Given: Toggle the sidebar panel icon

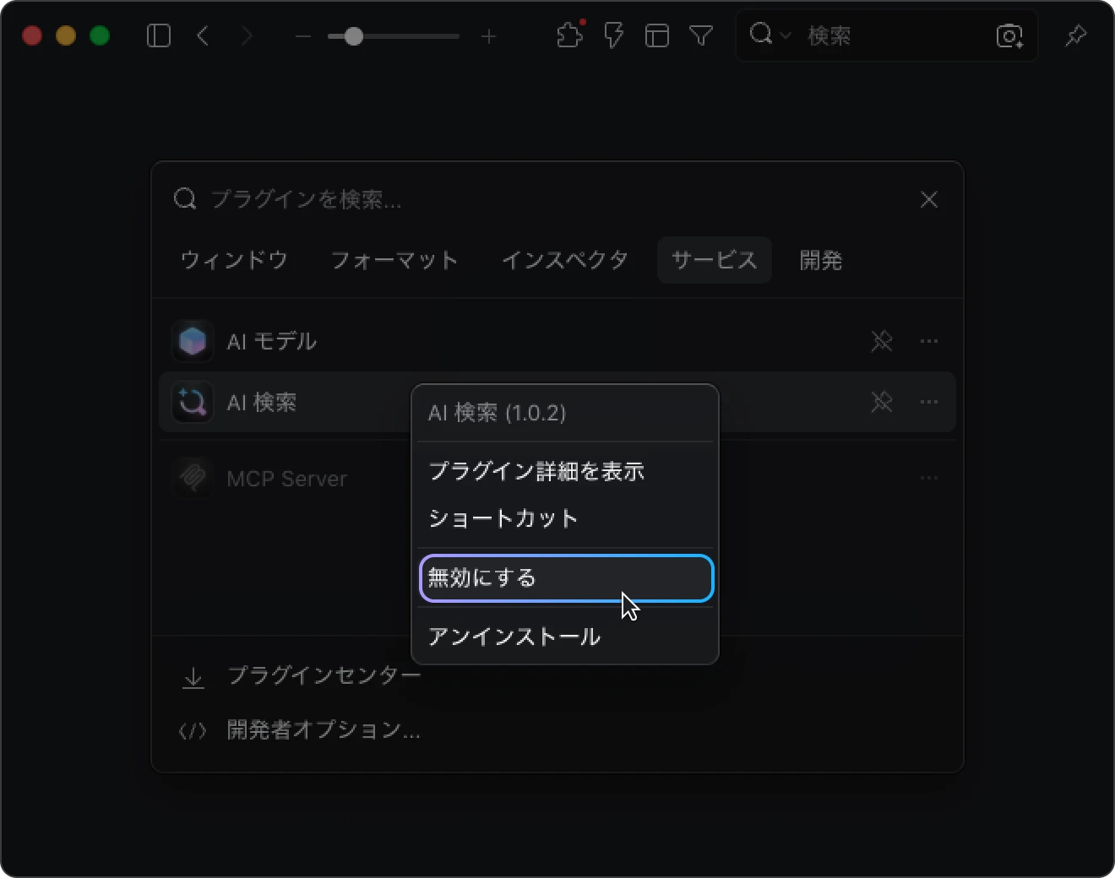Looking at the screenshot, I should (x=159, y=35).
